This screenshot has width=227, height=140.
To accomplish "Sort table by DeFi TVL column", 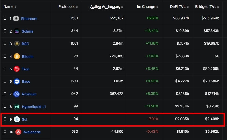I will click(x=180, y=7).
